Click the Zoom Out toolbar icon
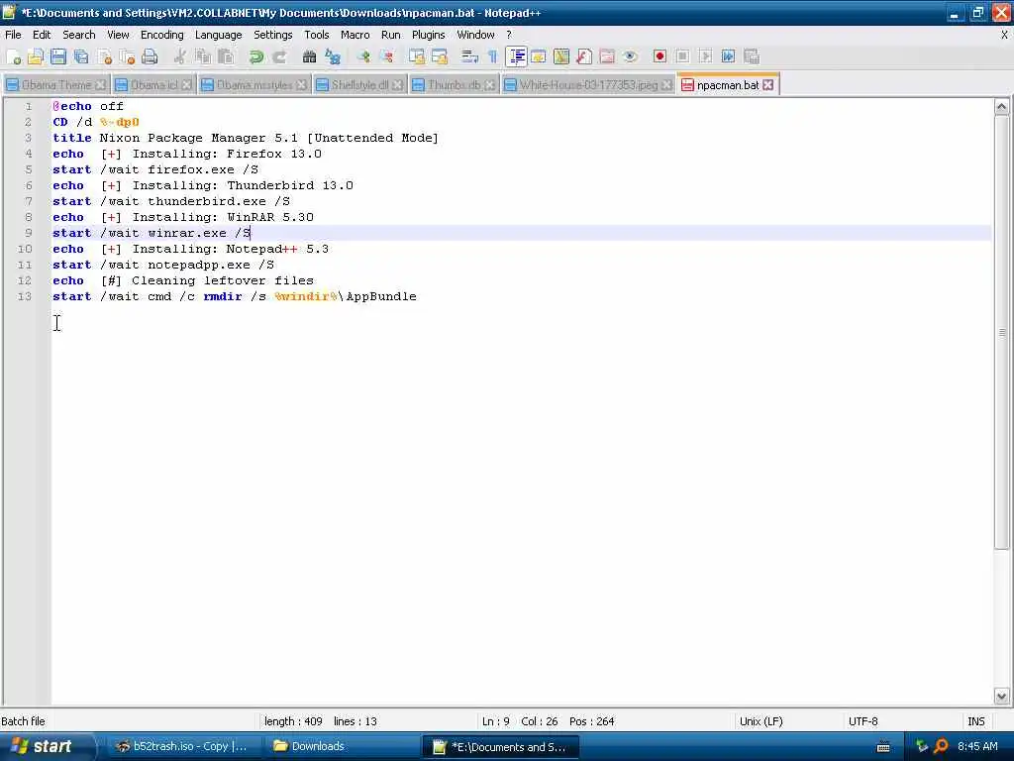This screenshot has height=761, width=1014. click(x=386, y=56)
